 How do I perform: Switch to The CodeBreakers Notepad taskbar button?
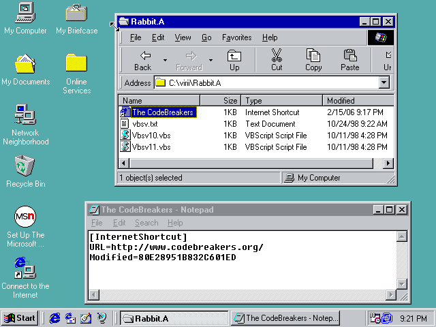click(x=285, y=318)
